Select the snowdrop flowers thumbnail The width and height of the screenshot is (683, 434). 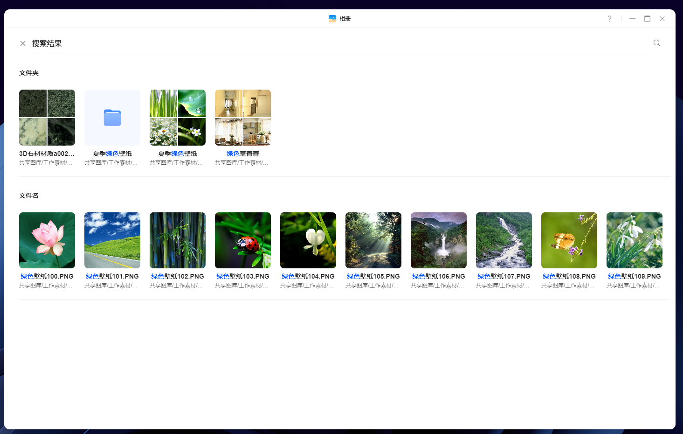(635, 240)
